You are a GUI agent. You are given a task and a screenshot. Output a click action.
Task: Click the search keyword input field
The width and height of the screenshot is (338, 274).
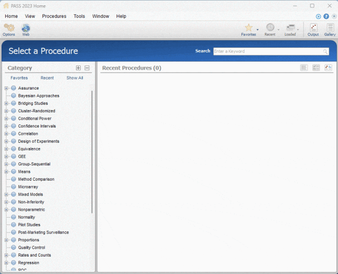[x=271, y=52]
